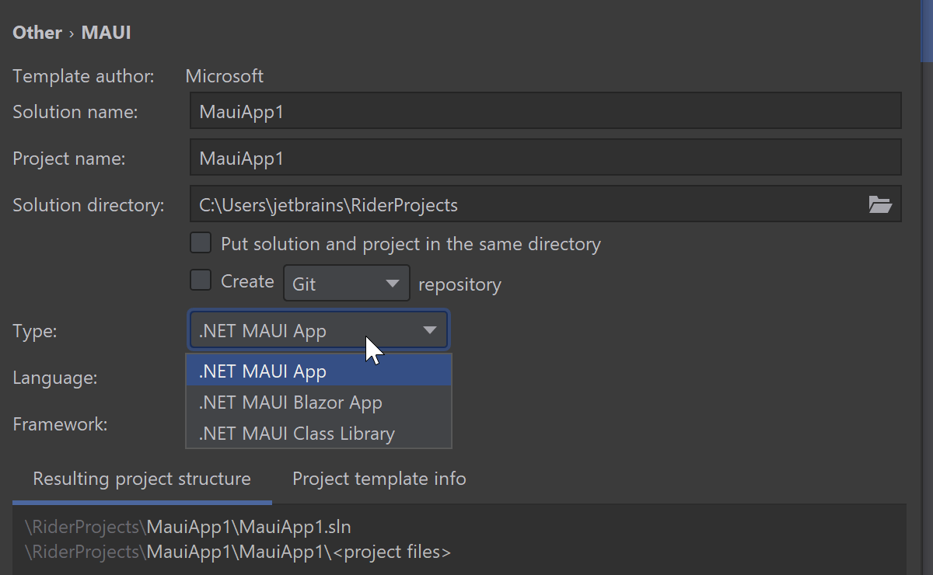Image resolution: width=933 pixels, height=575 pixels.
Task: Enable 'Put solution and project in same directory'
Action: point(201,243)
